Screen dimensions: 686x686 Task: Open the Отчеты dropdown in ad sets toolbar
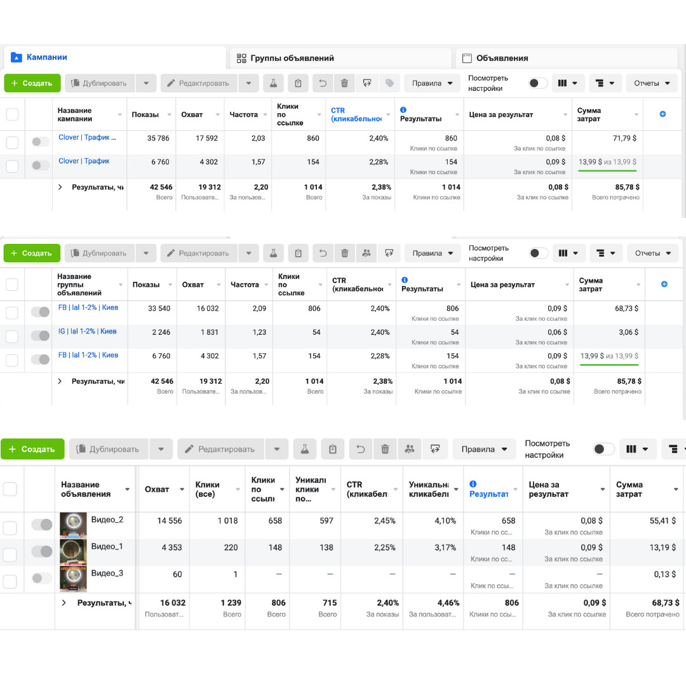pyautogui.click(x=653, y=253)
